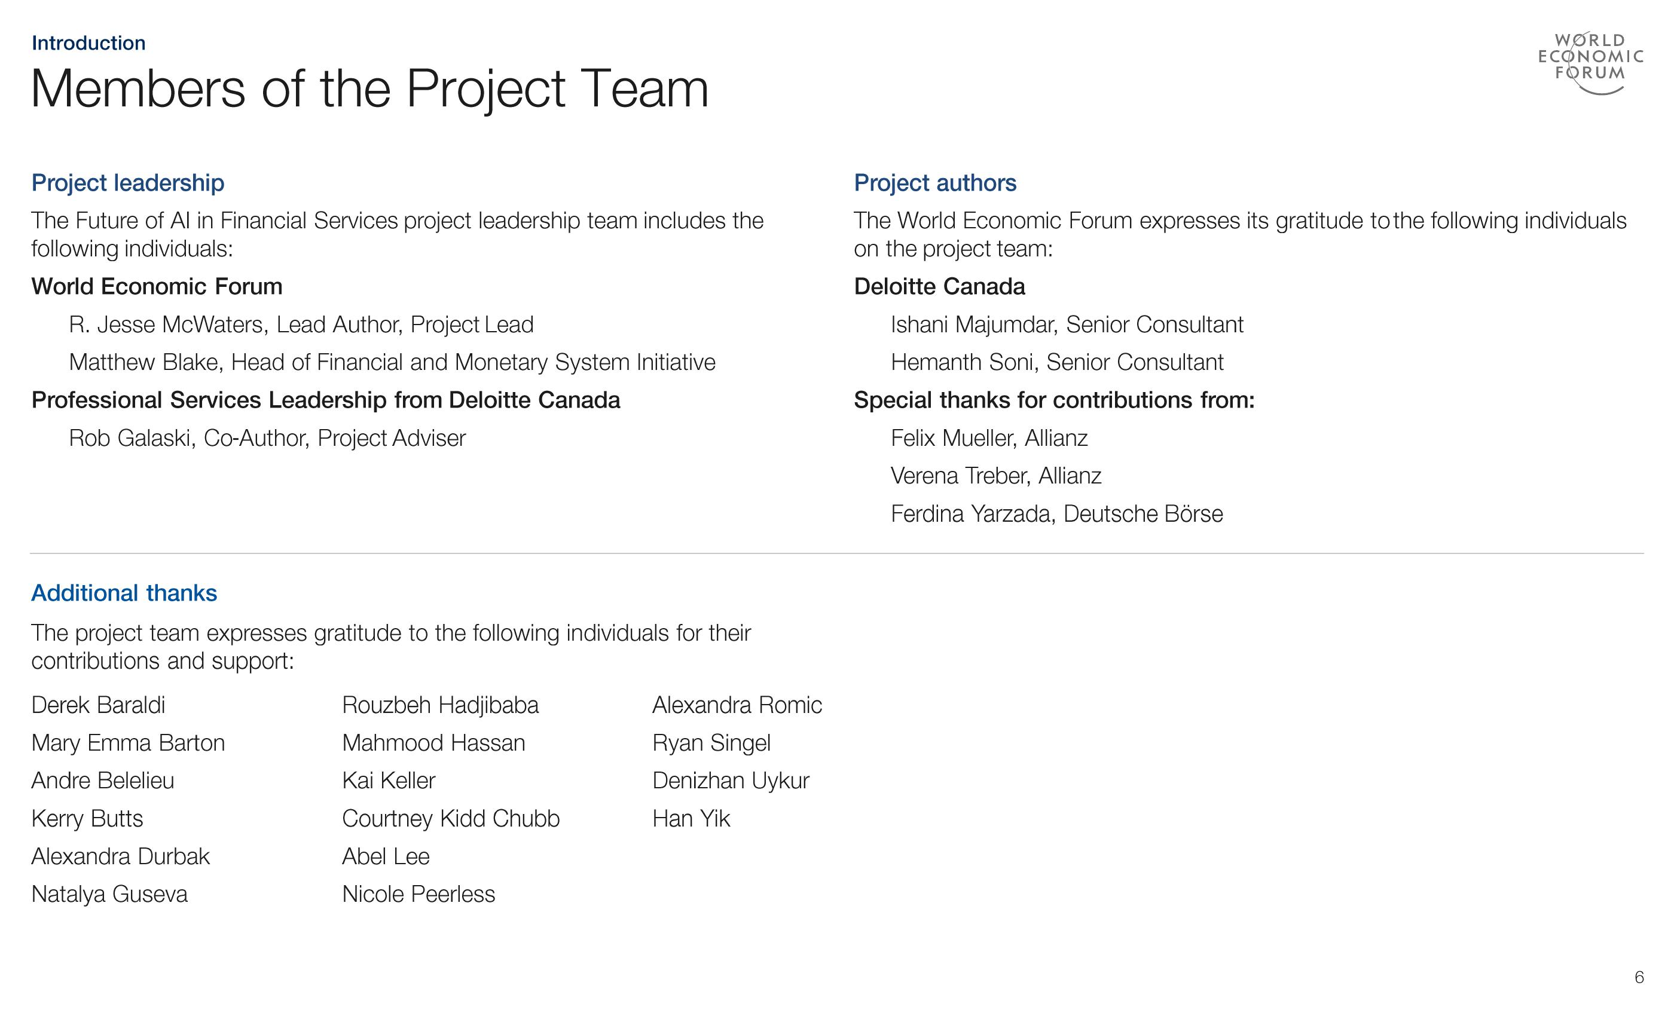
Task: Click the name Courtney Kidd Chubb
Action: click(x=450, y=819)
